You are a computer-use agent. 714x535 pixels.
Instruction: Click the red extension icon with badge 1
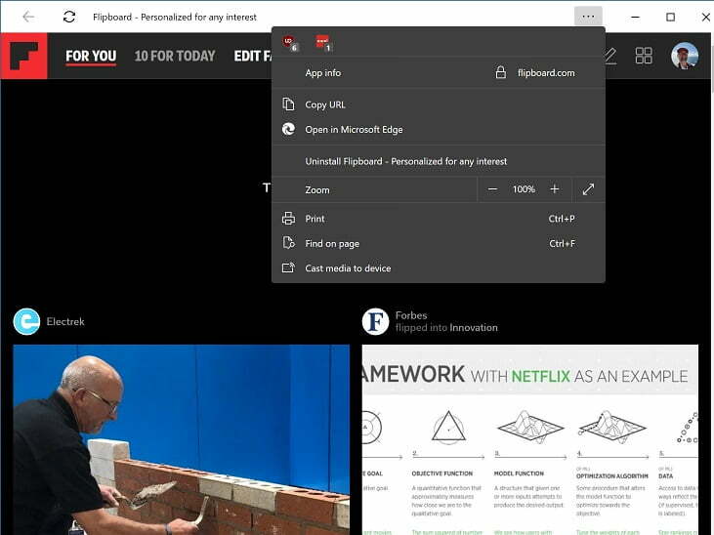click(x=323, y=43)
